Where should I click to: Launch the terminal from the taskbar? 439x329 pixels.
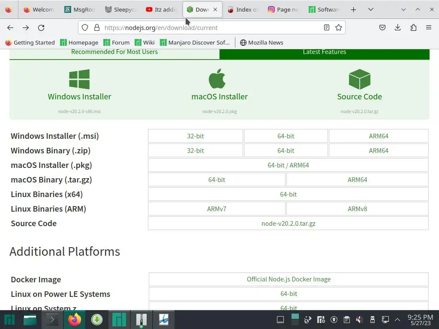point(52,320)
